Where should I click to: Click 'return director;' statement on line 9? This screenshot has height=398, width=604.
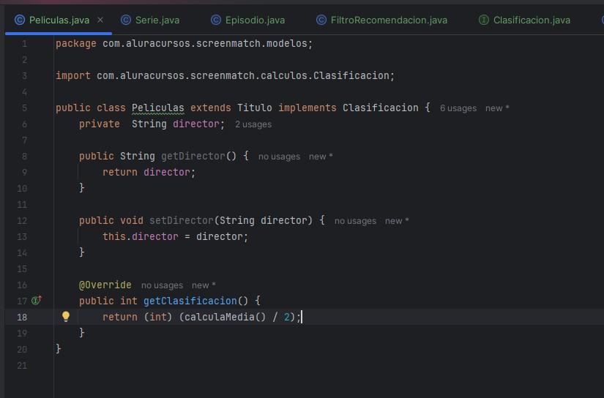click(149, 173)
